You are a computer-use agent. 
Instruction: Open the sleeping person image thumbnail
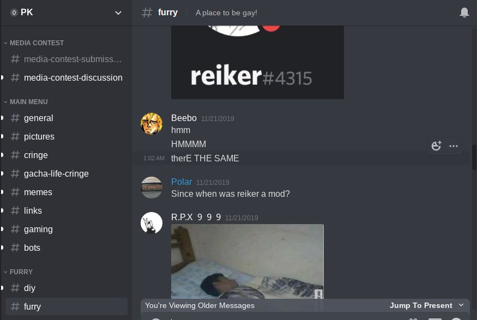click(x=247, y=261)
